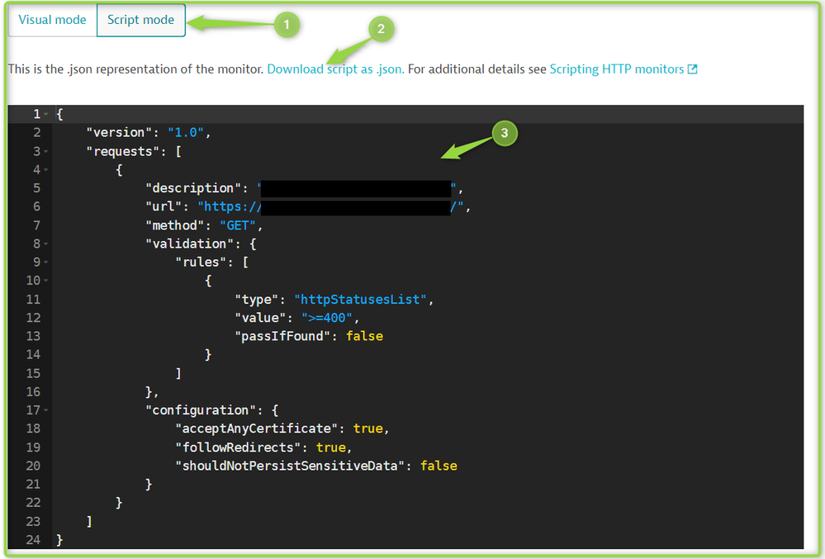
Task: Fold the request object at line 4
Action: 46,170
